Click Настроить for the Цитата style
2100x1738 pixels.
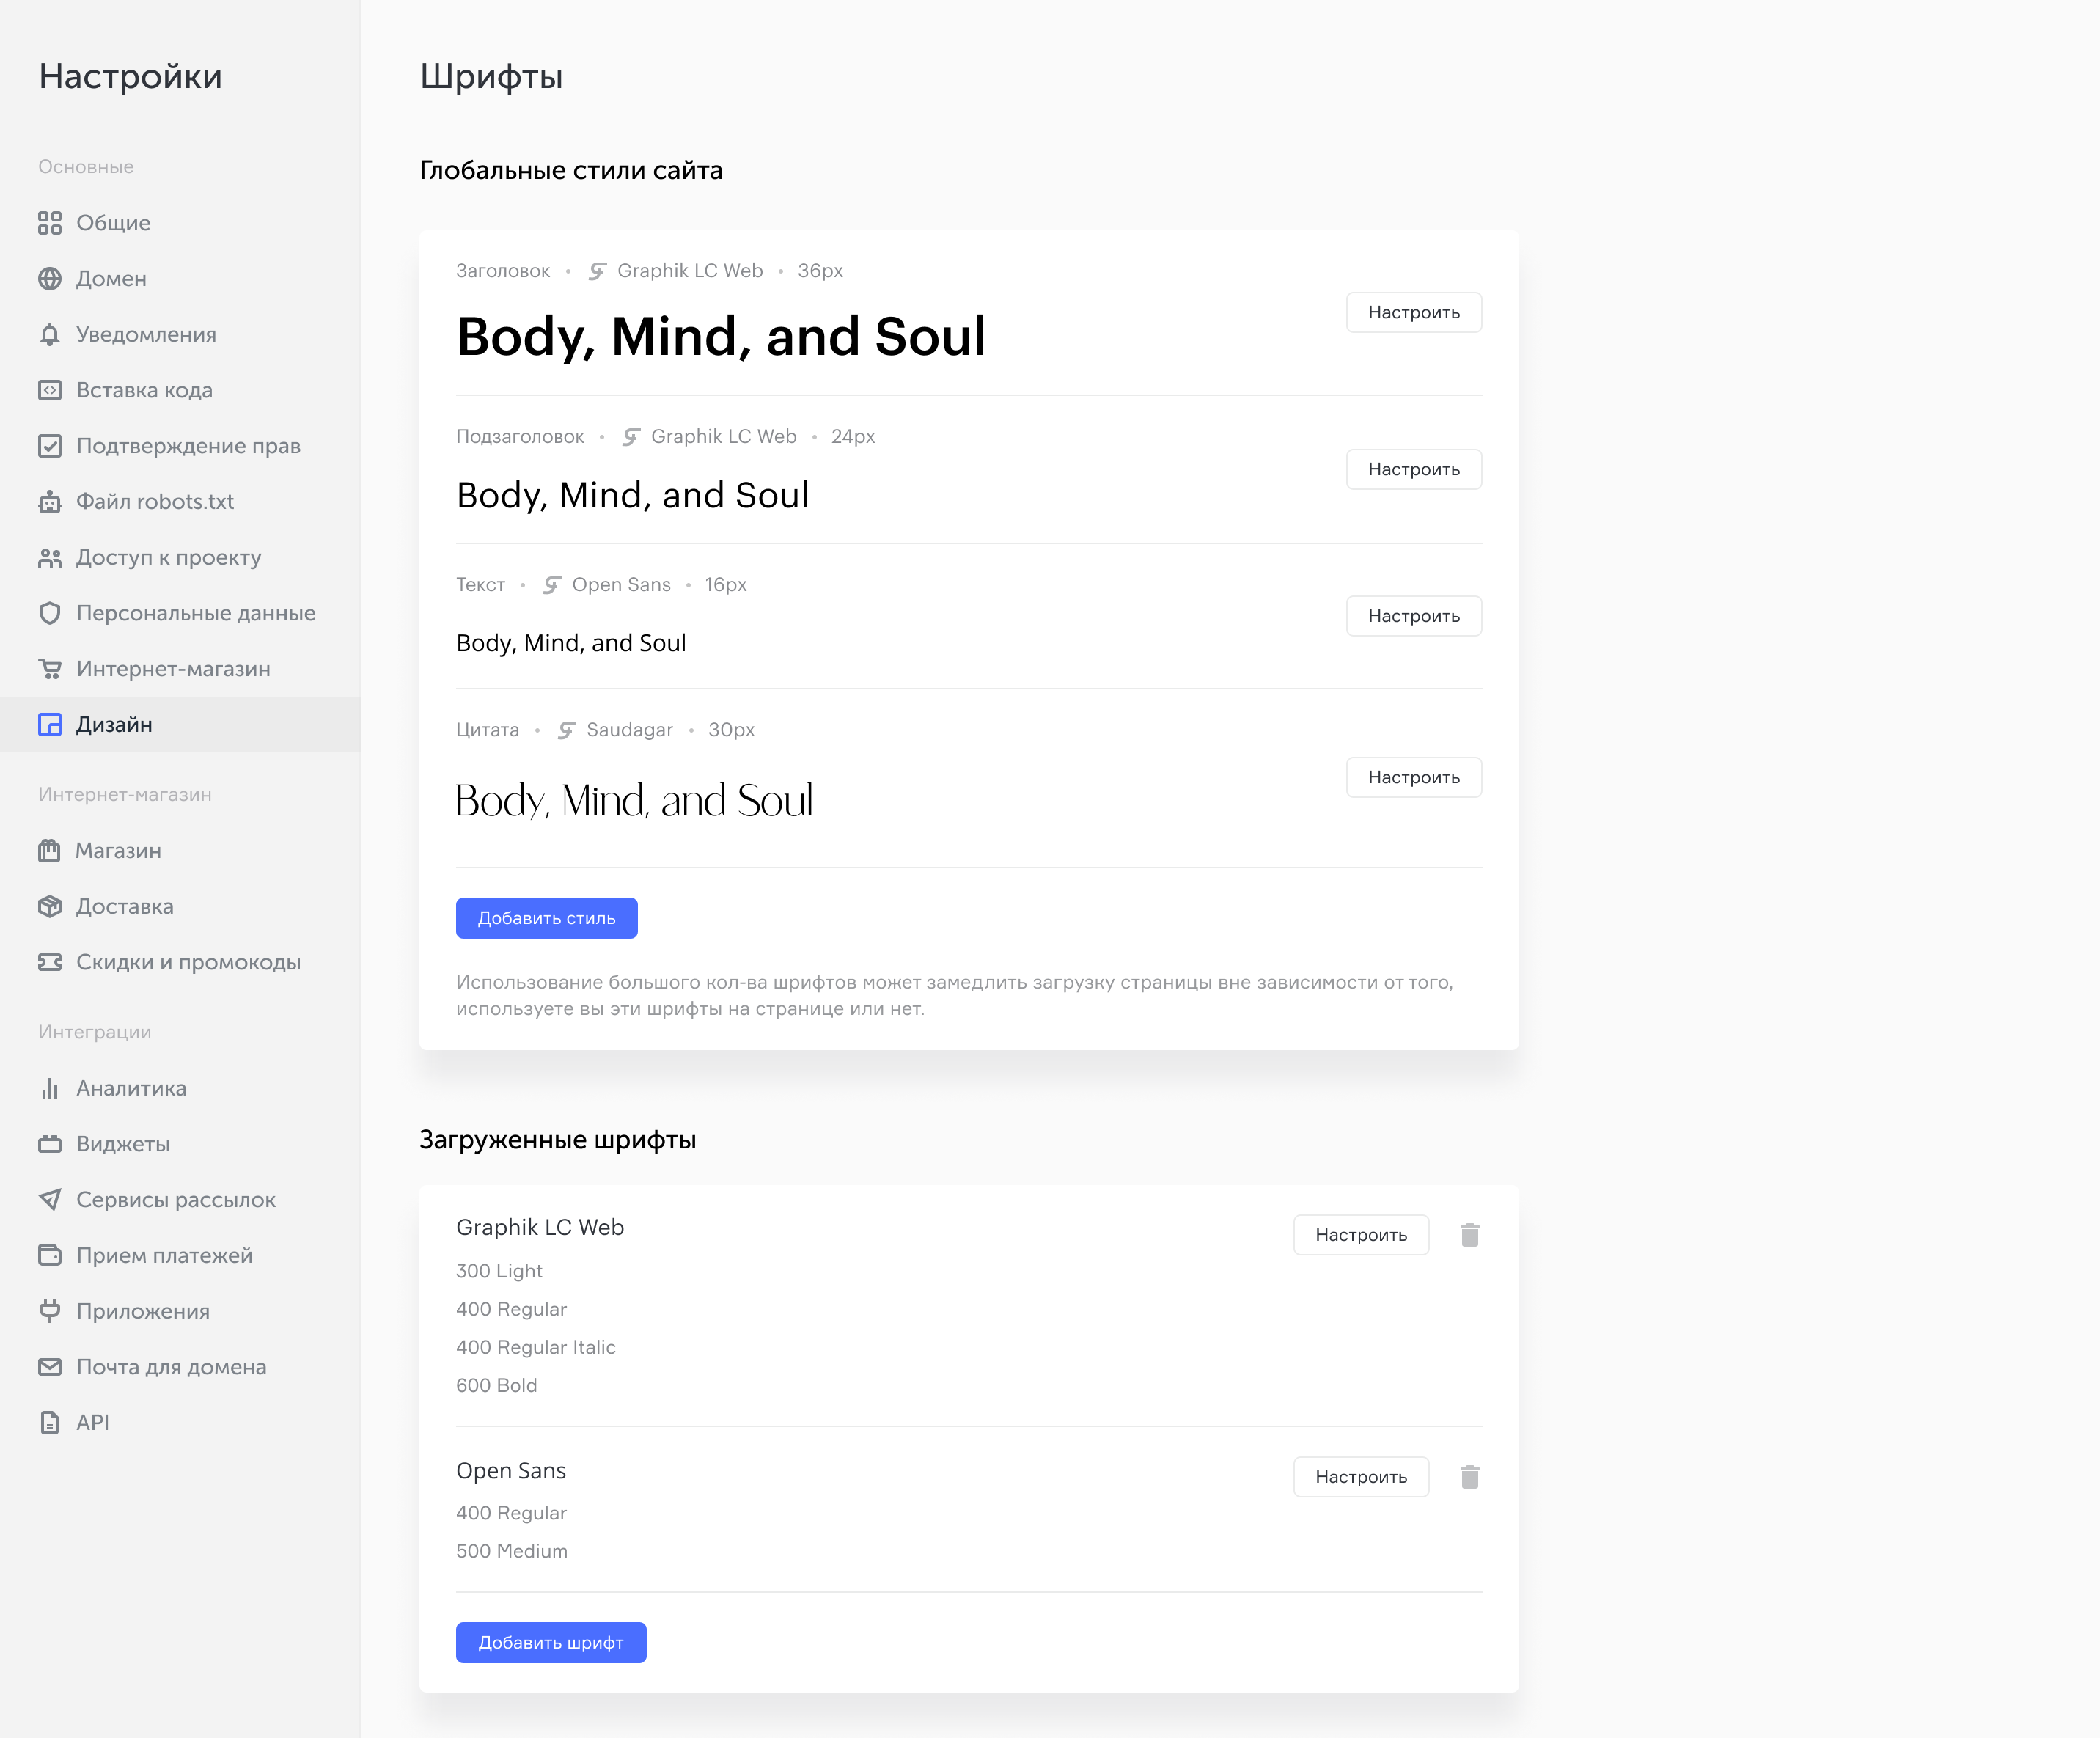(1413, 777)
